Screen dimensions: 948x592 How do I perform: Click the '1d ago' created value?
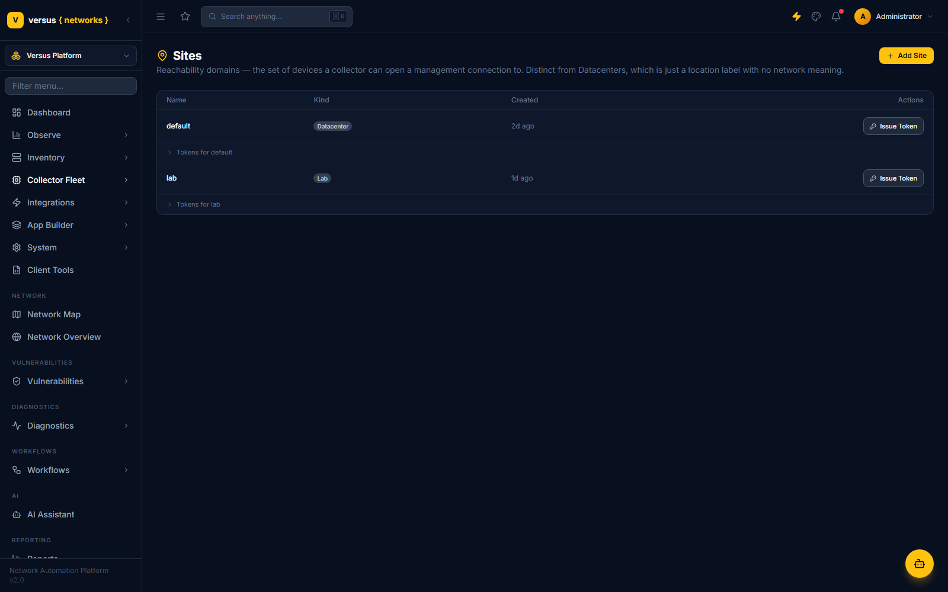(x=522, y=178)
